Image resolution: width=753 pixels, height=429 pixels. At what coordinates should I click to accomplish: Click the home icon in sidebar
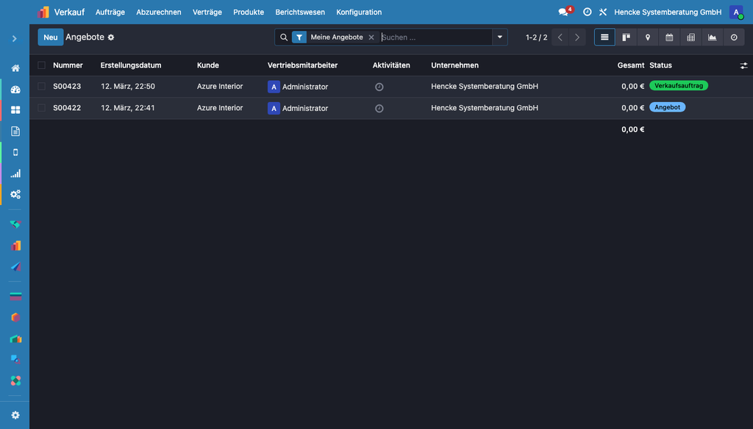pos(15,68)
